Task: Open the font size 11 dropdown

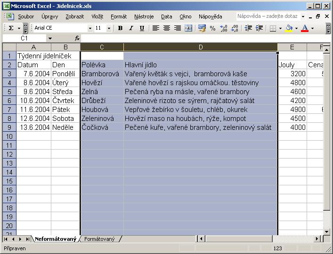Action: pos(109,28)
